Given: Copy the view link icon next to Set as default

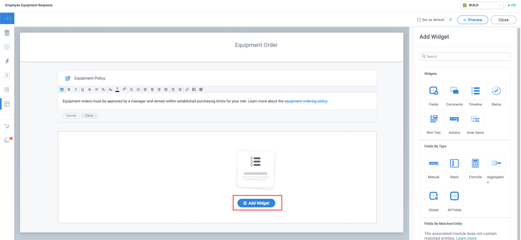Looking at the screenshot, I should pos(450,20).
